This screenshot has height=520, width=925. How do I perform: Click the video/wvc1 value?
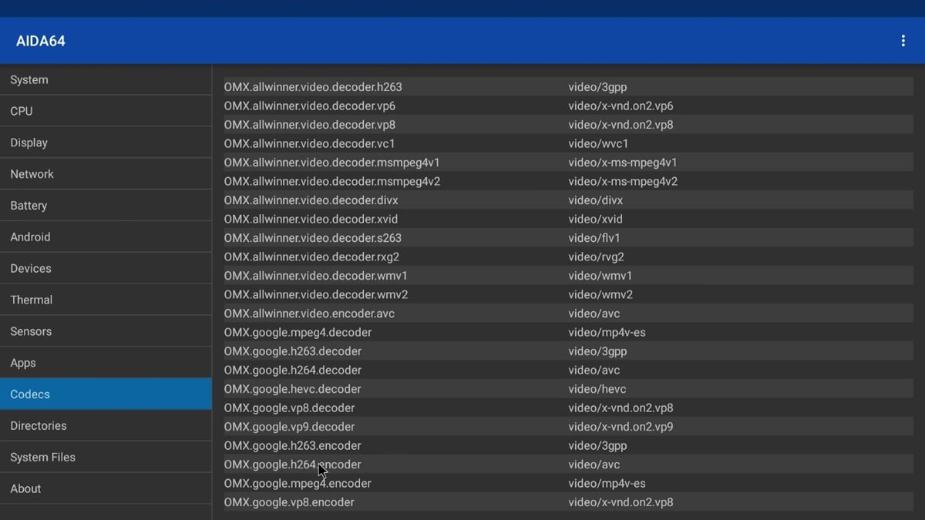[598, 143]
